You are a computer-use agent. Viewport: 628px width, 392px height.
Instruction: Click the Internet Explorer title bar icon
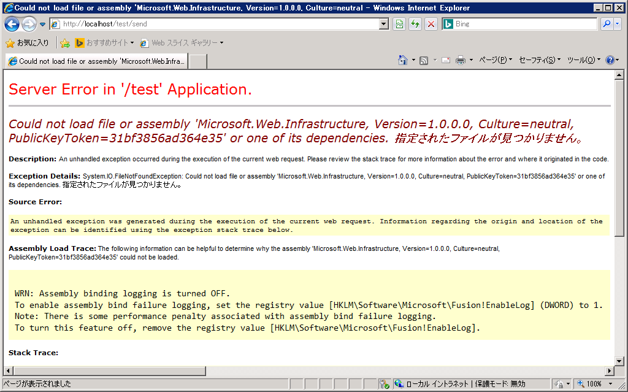[x=8, y=7]
